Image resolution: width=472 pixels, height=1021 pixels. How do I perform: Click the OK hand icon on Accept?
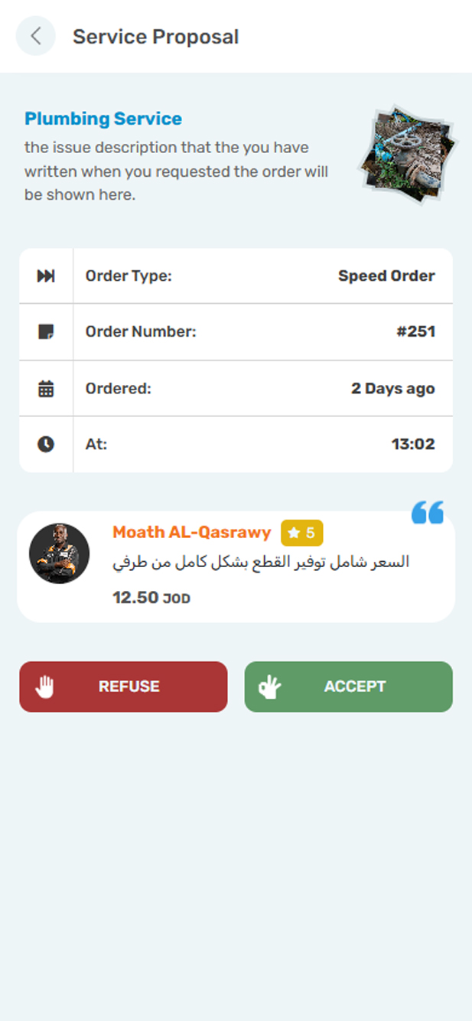[x=272, y=687]
